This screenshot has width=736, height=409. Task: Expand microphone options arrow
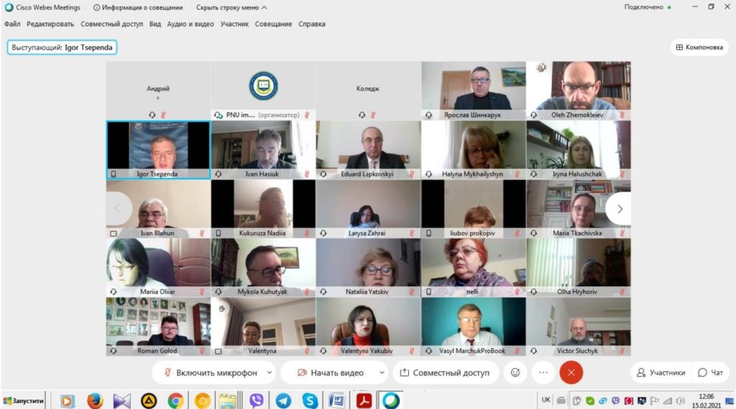coord(270,372)
